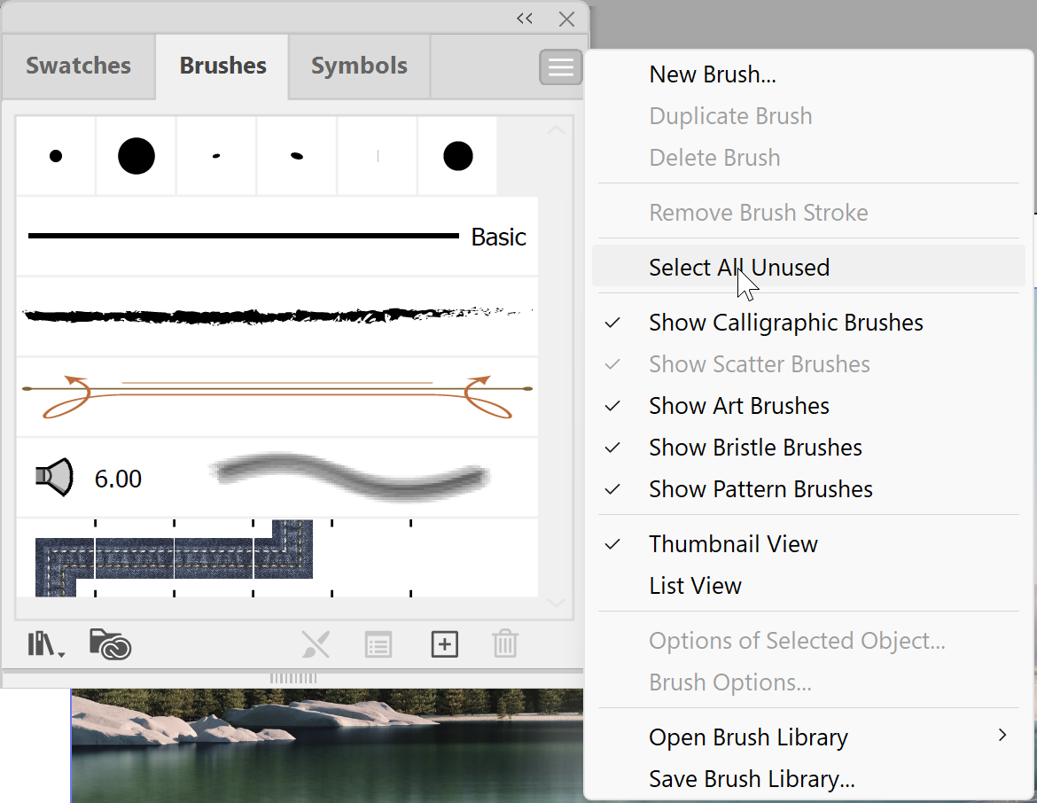This screenshot has height=803, width=1037.
Task: Switch to List View option
Action: 808,585
